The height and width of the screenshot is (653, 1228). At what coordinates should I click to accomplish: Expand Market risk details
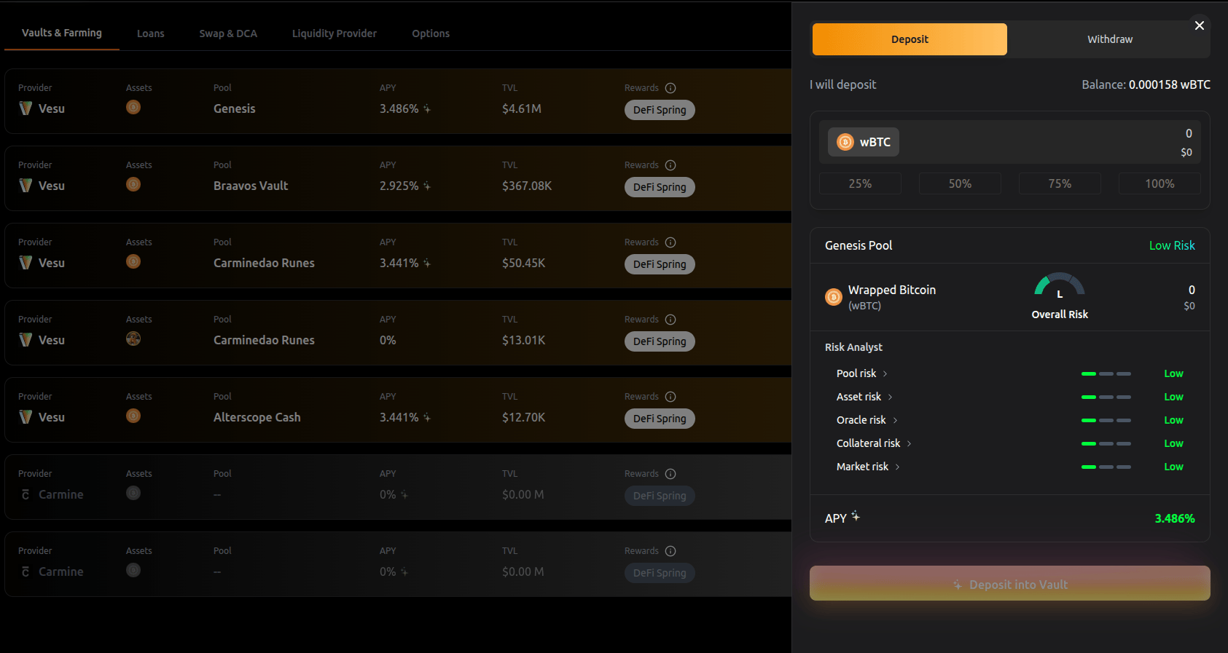(868, 467)
